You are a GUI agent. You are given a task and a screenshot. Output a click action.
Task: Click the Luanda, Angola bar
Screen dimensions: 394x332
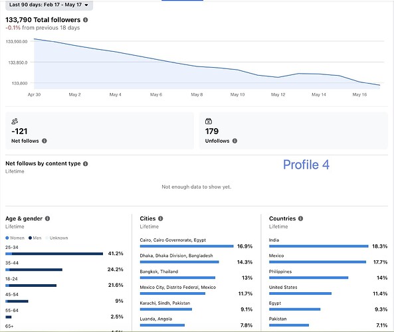click(x=162, y=325)
